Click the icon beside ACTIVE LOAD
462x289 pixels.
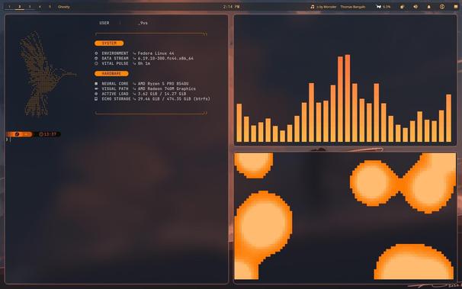click(96, 94)
